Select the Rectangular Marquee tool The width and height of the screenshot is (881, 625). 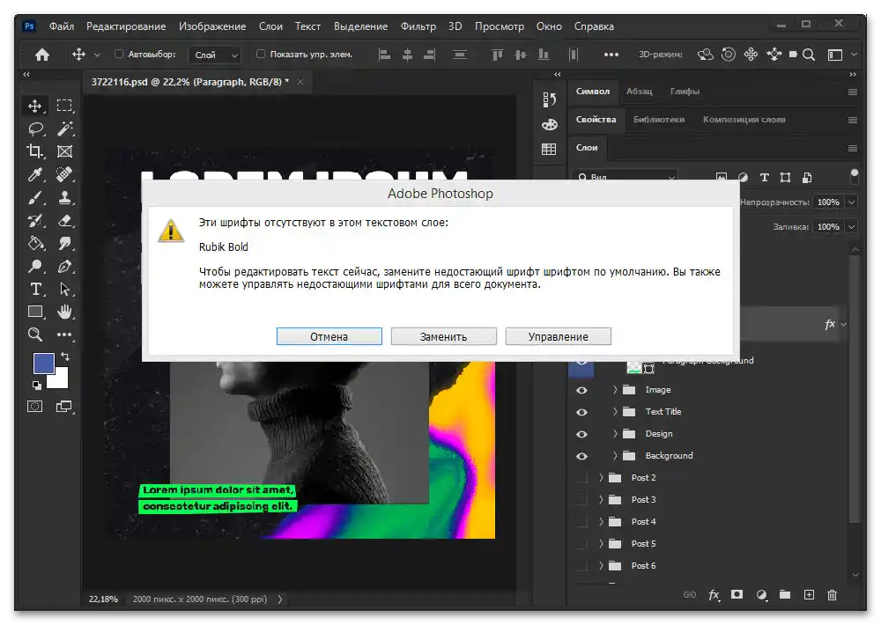click(64, 106)
